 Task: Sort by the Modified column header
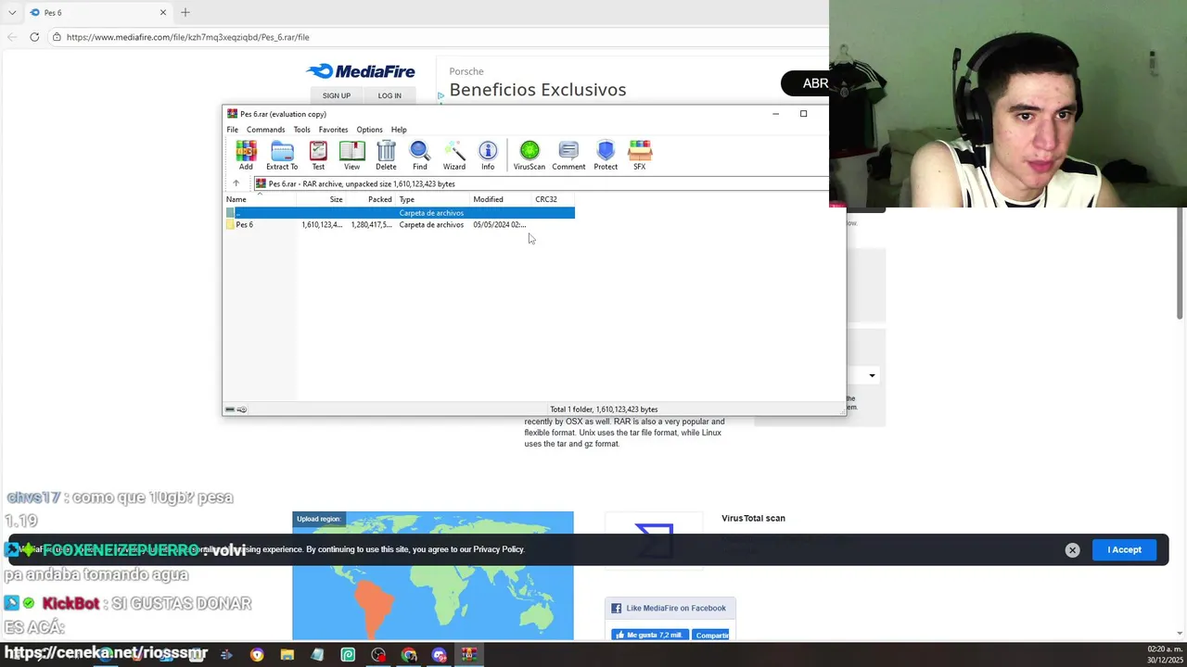(x=500, y=199)
